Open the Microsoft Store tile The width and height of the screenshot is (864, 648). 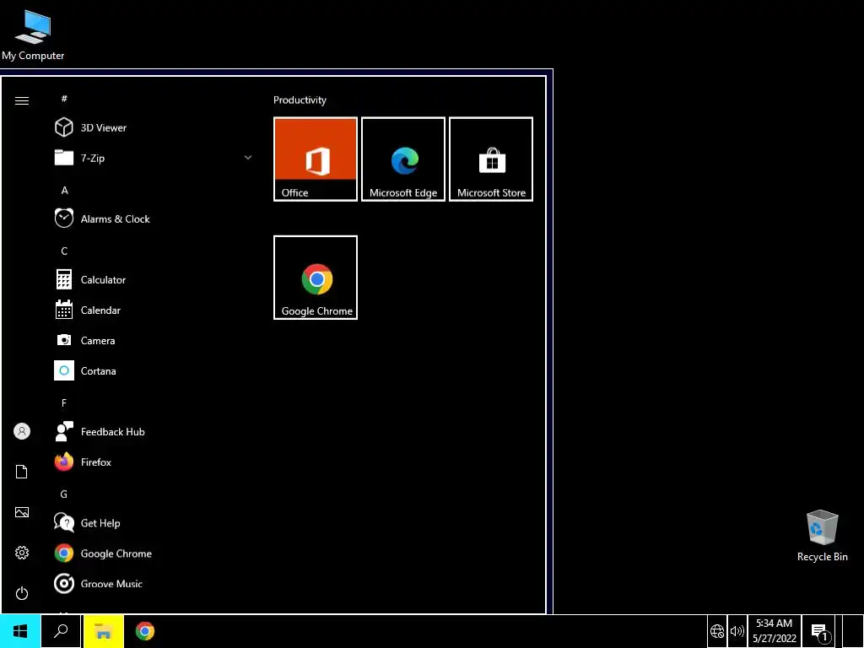491,159
